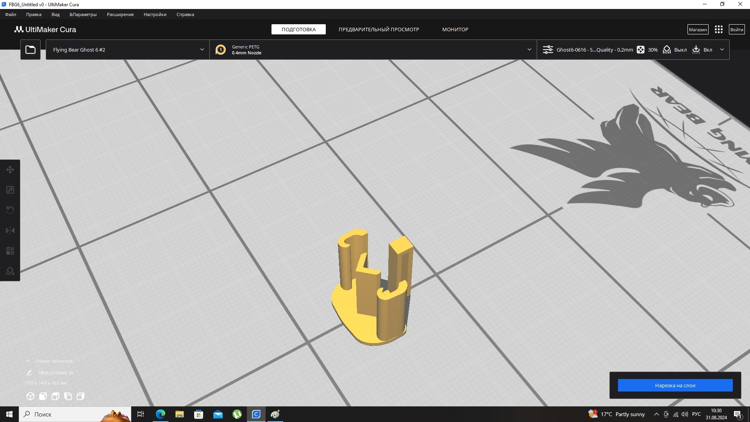Select FBG6_Untitled v0 in object list
750x422 pixels.
point(55,373)
